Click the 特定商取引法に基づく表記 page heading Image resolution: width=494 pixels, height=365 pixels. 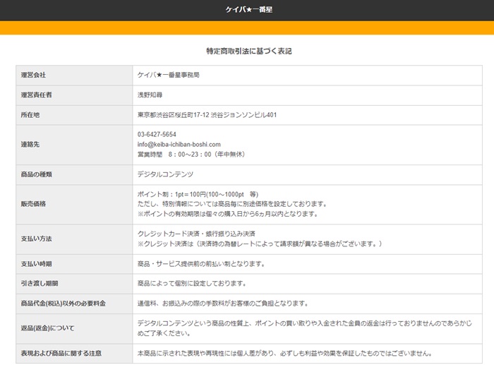tap(248, 52)
